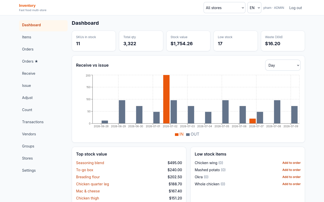Screen dimensions: 324x202
Task: Click the Top stock value heading
Action: click(x=92, y=154)
